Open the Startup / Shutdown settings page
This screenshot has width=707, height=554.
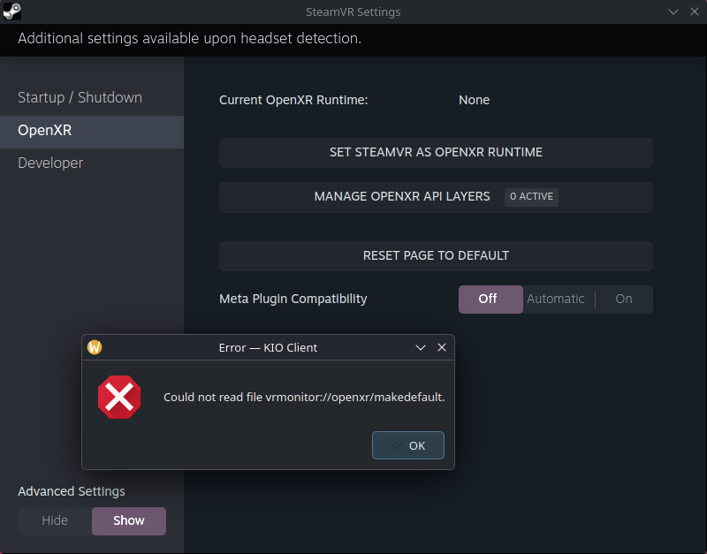pyautogui.click(x=92, y=98)
